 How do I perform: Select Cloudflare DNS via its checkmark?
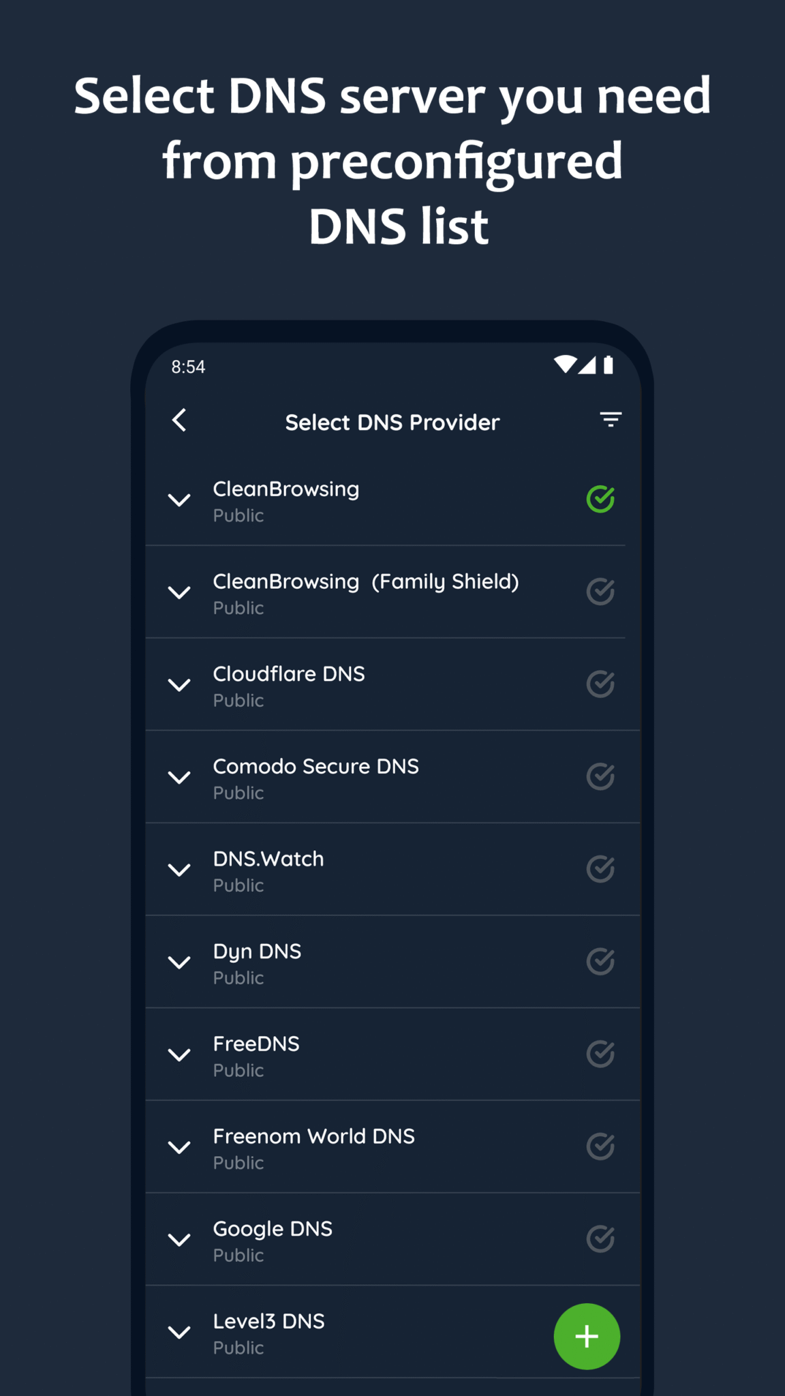pyautogui.click(x=600, y=684)
